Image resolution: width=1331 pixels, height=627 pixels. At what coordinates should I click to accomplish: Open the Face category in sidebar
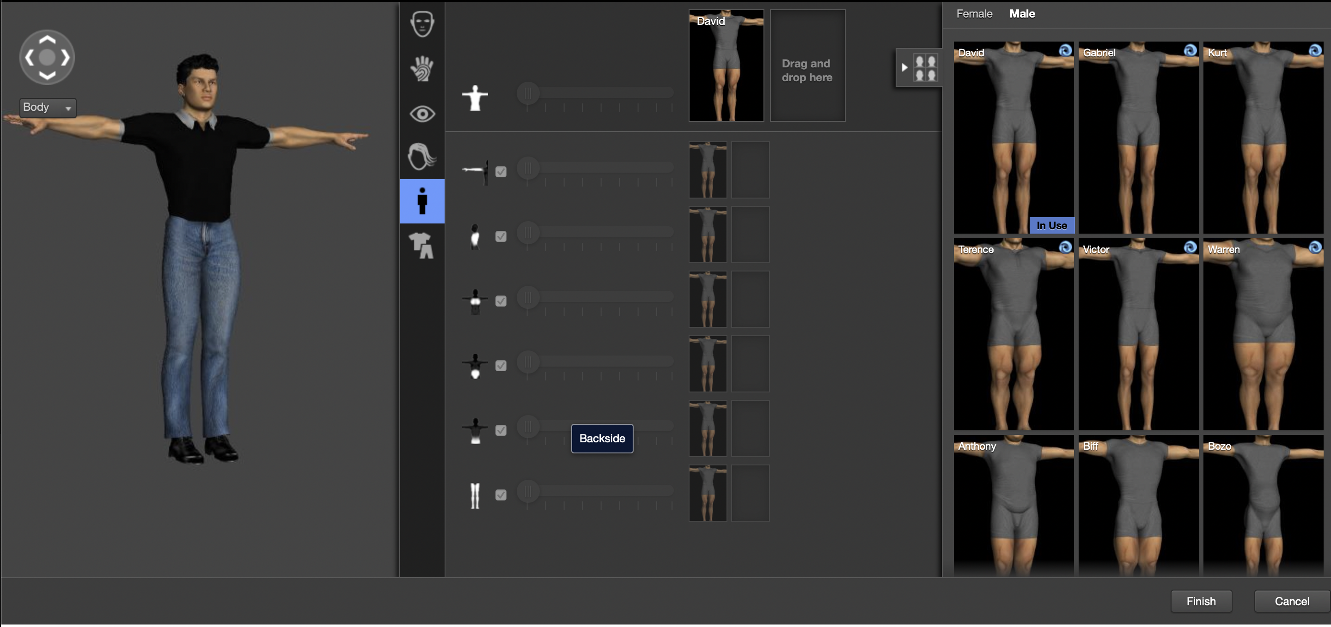[422, 24]
